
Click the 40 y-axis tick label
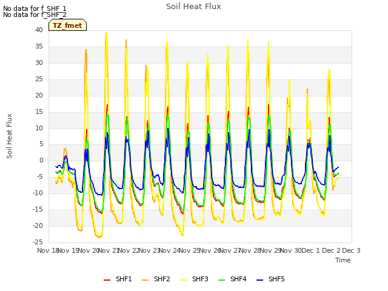tap(39, 30)
